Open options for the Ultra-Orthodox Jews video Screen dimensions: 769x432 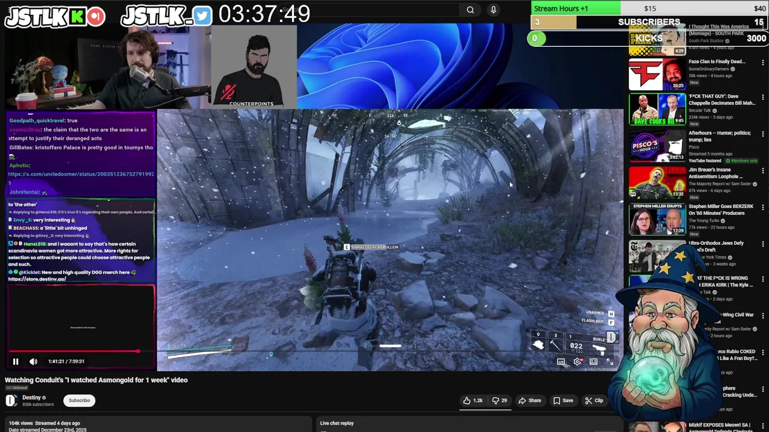click(763, 244)
